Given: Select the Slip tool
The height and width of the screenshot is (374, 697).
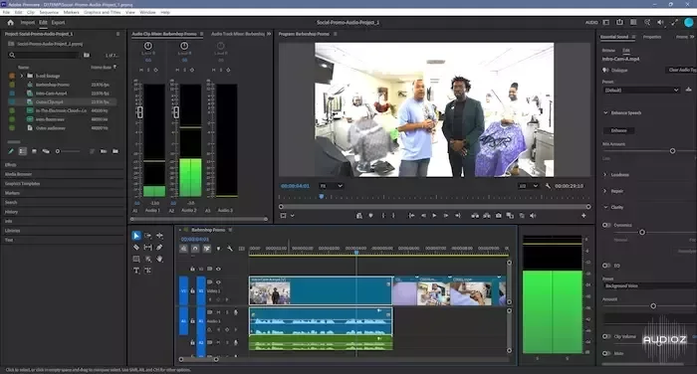Looking at the screenshot, I should pos(148,248).
